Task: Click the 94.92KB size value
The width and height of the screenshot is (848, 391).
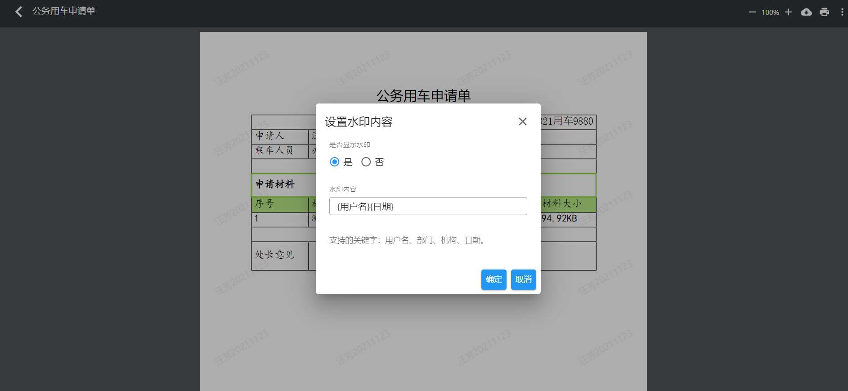Action: (559, 219)
